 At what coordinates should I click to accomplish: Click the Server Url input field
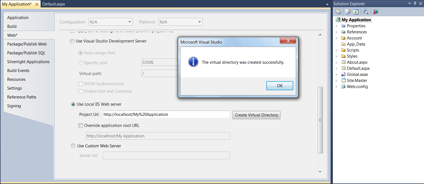point(166,156)
